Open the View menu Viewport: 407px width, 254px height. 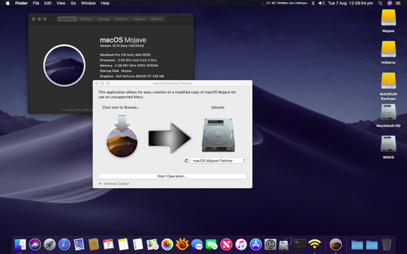coord(61,3)
